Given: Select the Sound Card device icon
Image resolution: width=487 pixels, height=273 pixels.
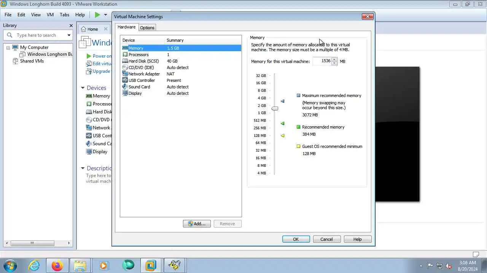Looking at the screenshot, I should click(125, 87).
